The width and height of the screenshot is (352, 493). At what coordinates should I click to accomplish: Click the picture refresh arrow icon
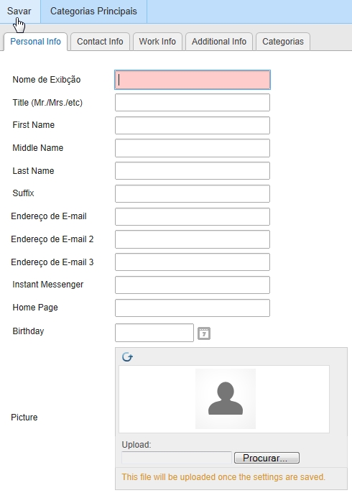coord(127,357)
